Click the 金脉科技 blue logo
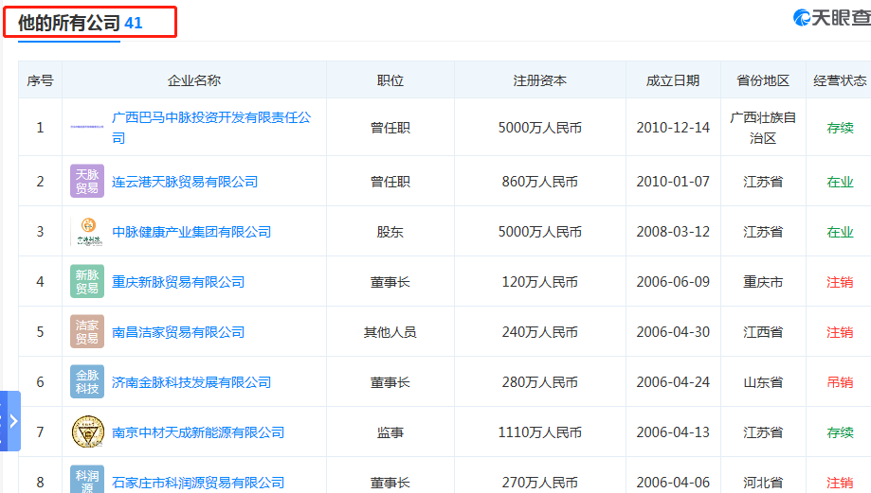 87,381
